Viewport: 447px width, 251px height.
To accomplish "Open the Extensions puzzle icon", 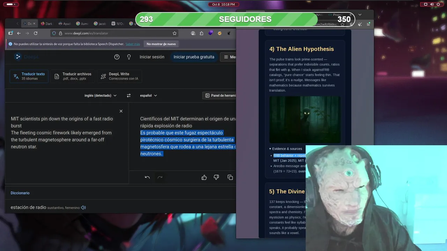I will (x=201, y=33).
